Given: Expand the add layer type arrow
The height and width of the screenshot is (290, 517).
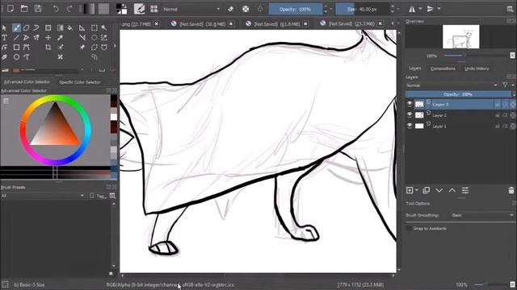Looking at the screenshot, I should coord(417,190).
